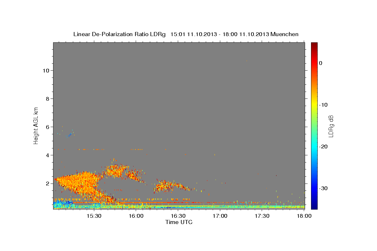Click the plot title 'Linear De-Polarization Ratio LDRg'
The image size is (377, 251).
point(119,34)
